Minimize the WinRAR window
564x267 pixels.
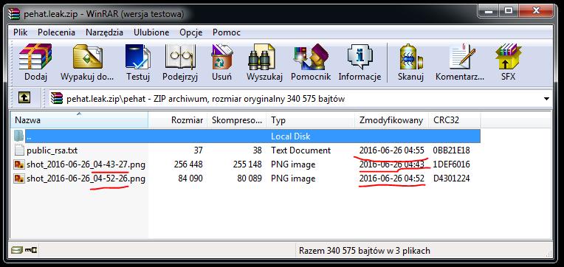pyautogui.click(x=487, y=11)
